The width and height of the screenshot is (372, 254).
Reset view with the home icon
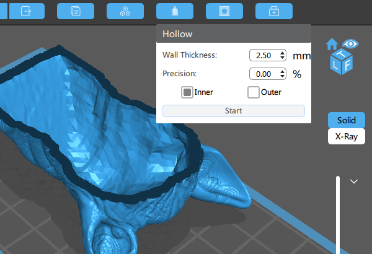[332, 44]
